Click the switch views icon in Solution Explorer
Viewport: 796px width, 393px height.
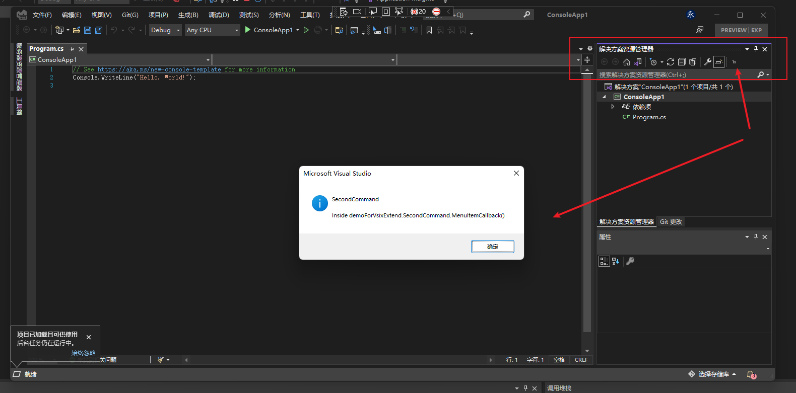[638, 62]
